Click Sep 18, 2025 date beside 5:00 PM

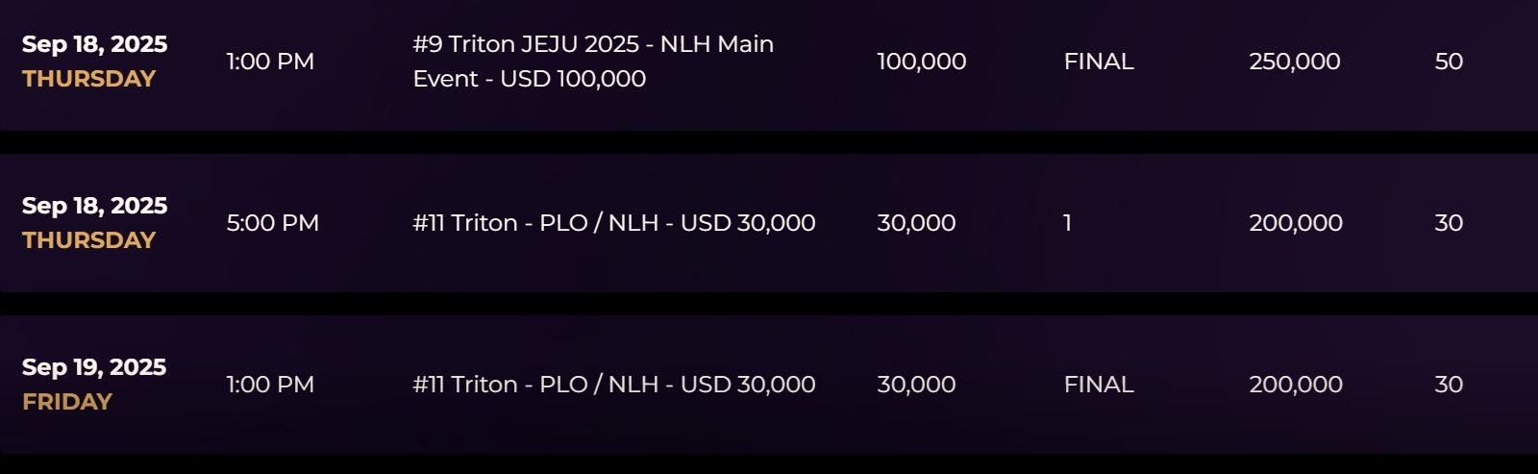94,206
